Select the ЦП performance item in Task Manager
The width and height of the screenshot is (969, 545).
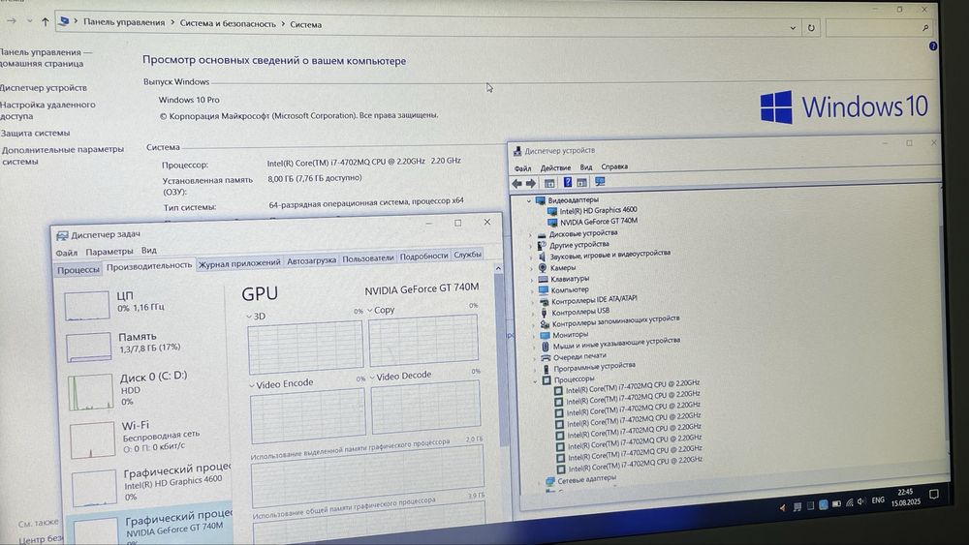144,305
